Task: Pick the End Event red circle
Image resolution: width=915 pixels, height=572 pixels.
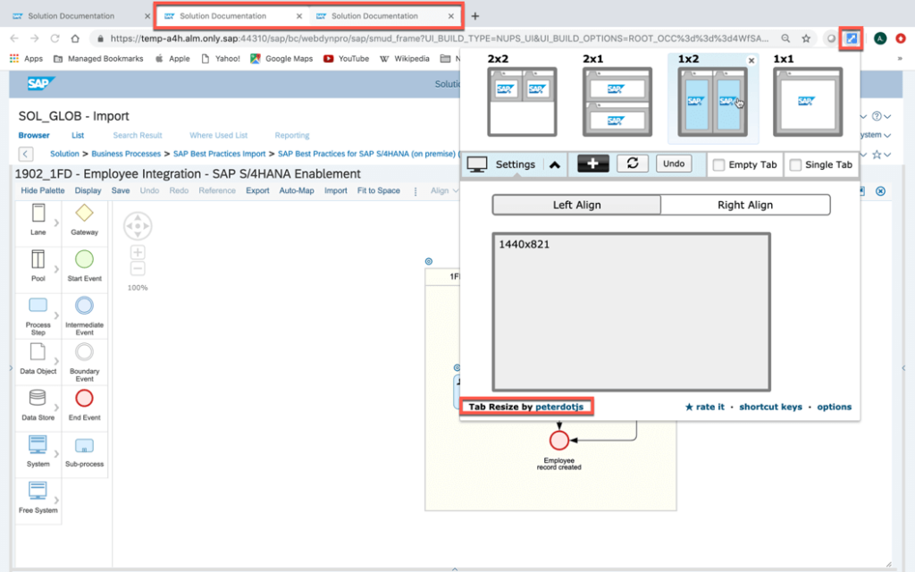Action: 84,398
